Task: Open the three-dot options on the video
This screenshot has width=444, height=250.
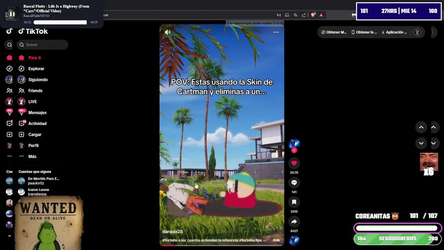Action: pyautogui.click(x=276, y=32)
